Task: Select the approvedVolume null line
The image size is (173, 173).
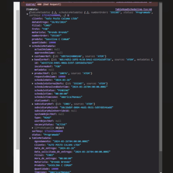Action: [49, 53]
